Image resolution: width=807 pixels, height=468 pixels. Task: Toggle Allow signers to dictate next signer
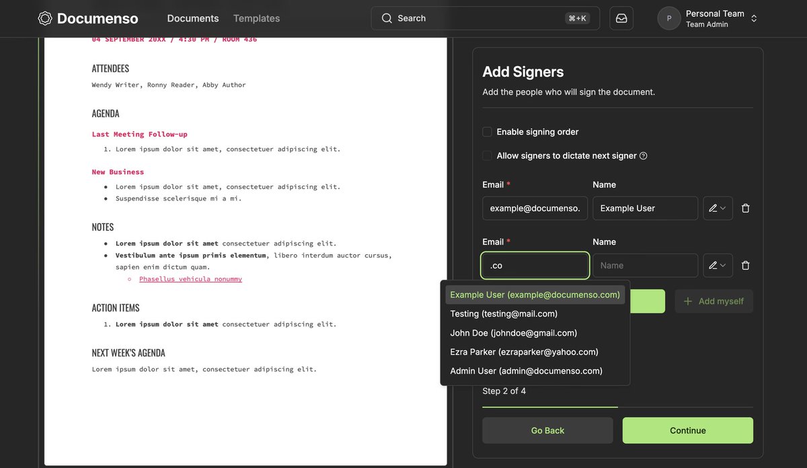(x=488, y=156)
